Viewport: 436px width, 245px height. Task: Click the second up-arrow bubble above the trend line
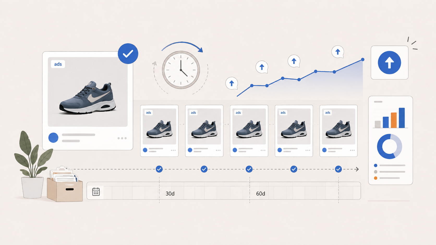click(262, 67)
